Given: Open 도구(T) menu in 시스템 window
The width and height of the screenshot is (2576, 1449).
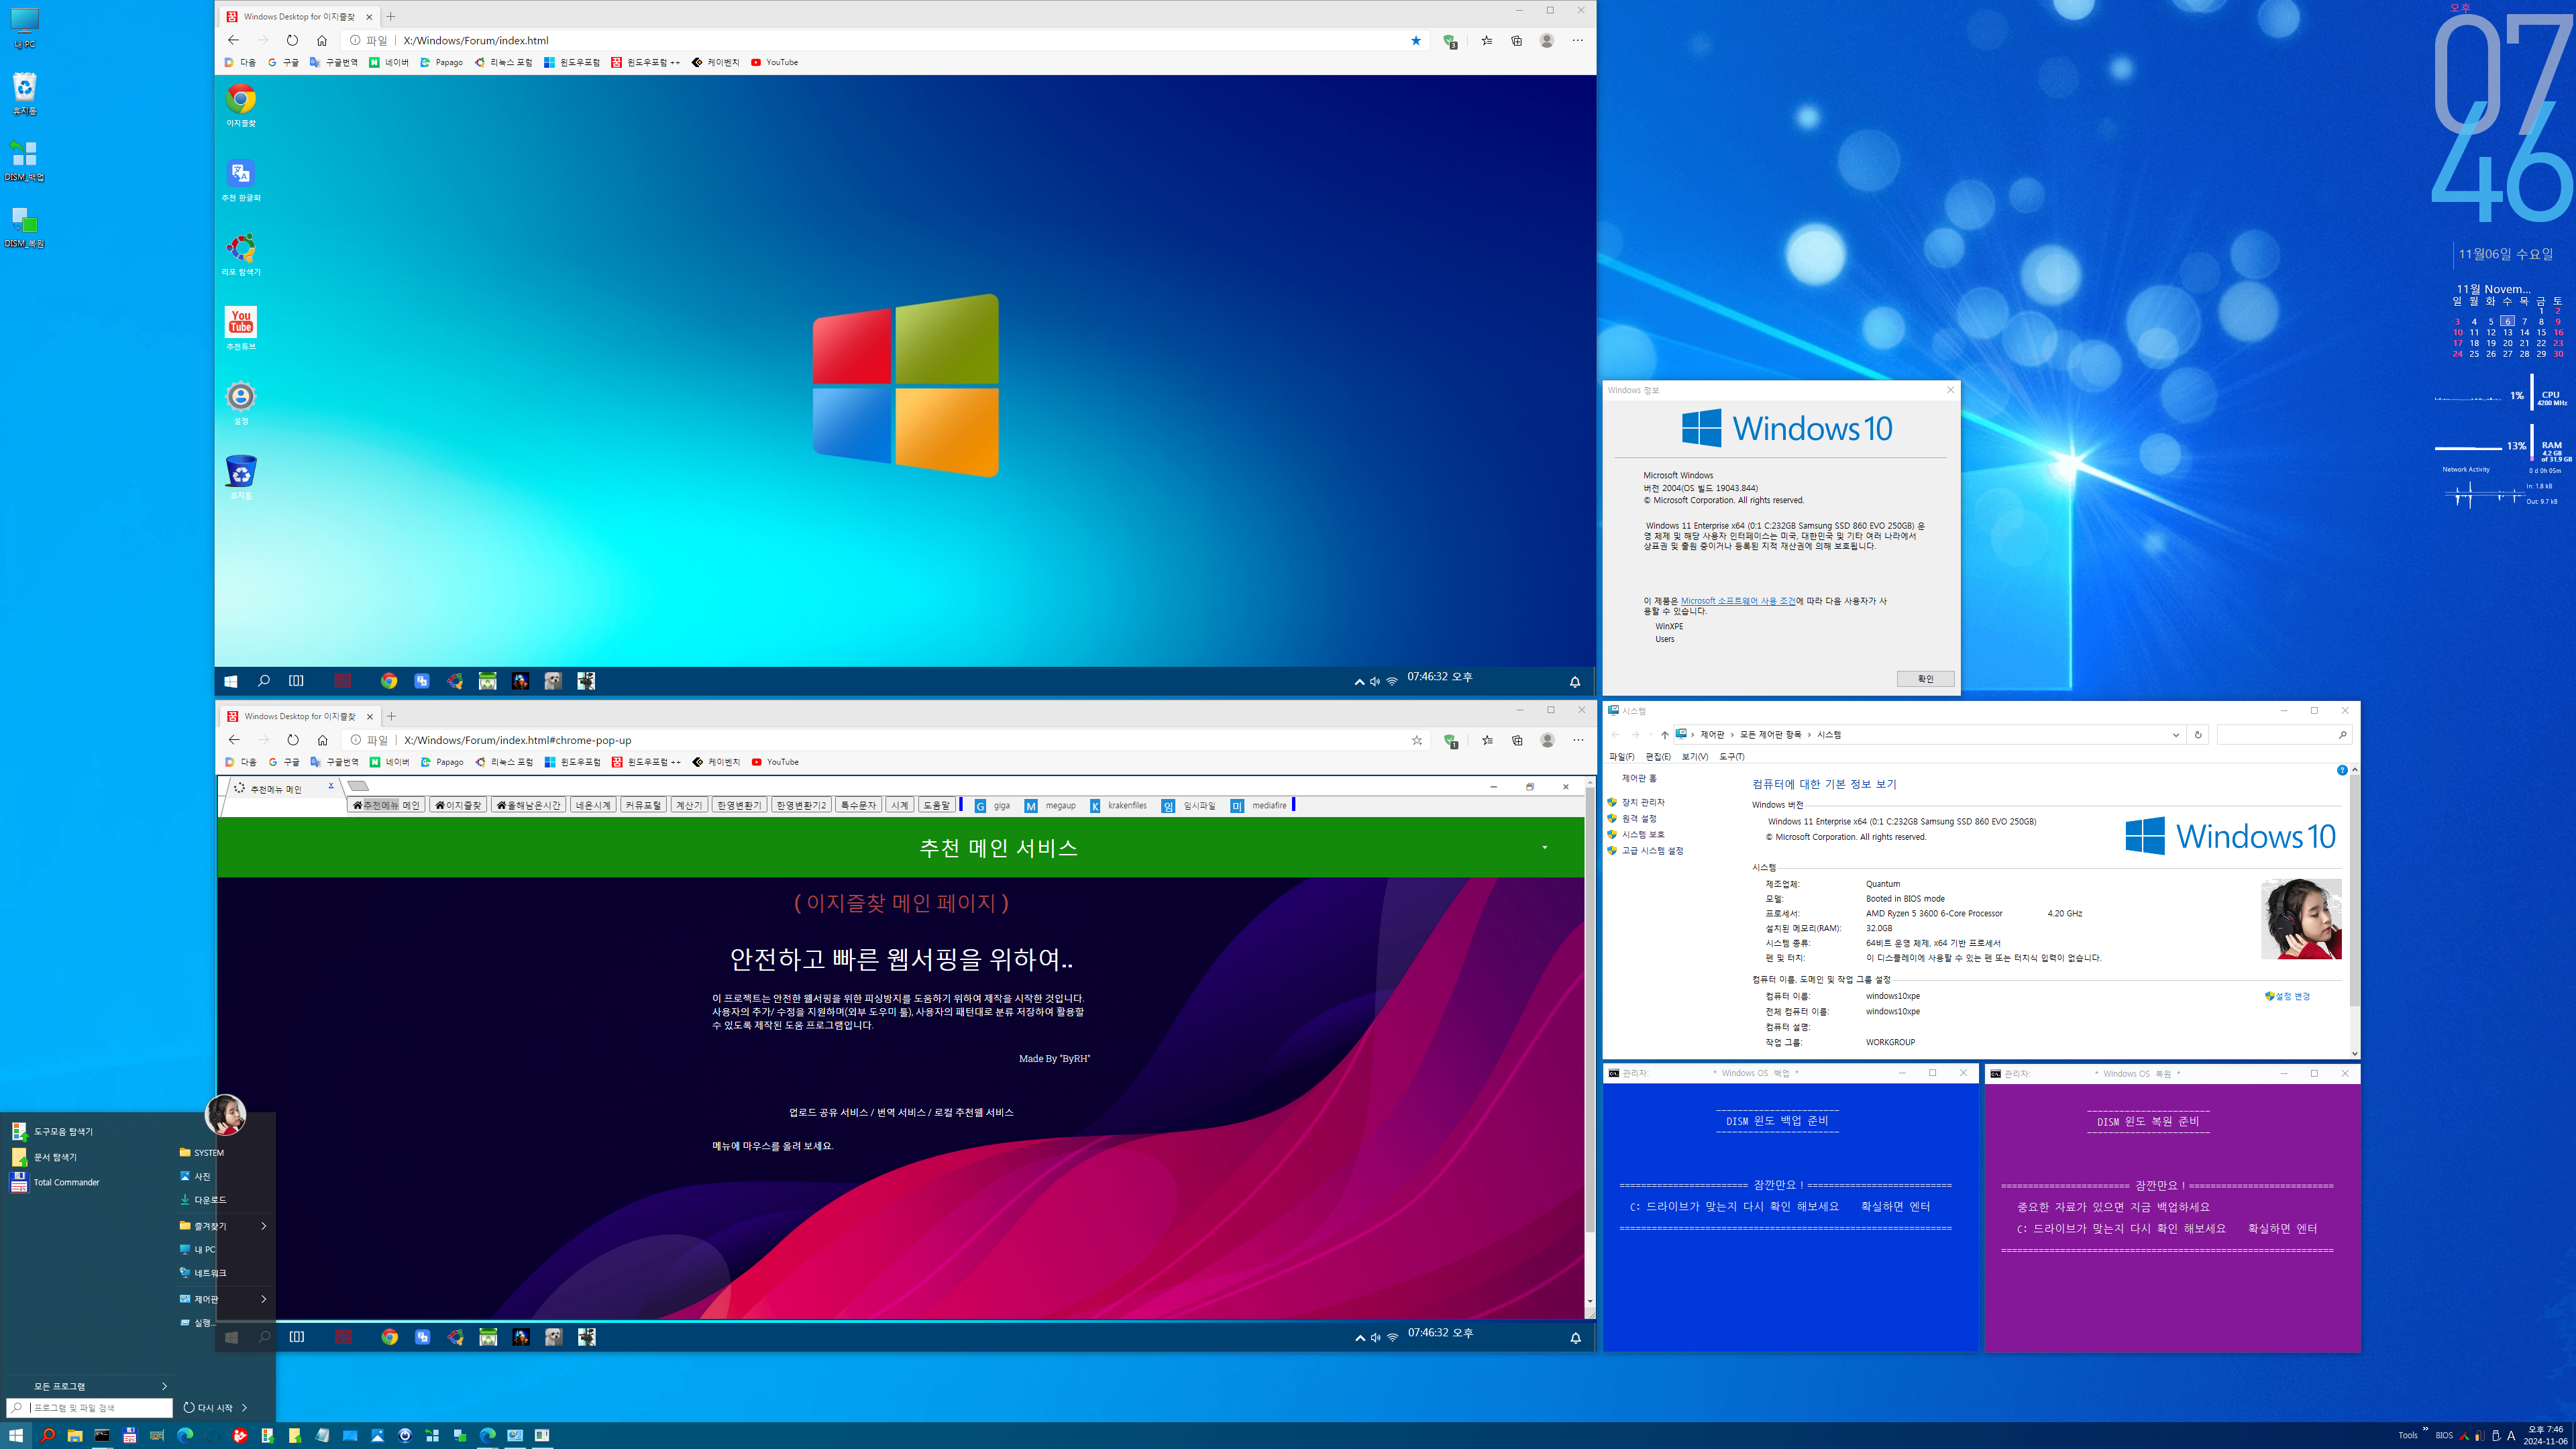Looking at the screenshot, I should click(1732, 757).
